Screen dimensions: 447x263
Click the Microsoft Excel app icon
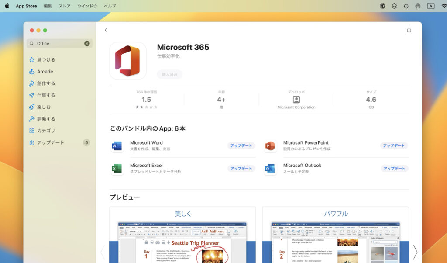[x=117, y=168]
